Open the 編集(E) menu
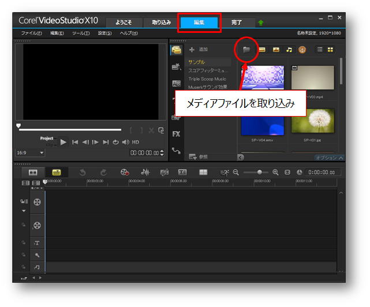This screenshot has width=370, height=307. point(57,33)
